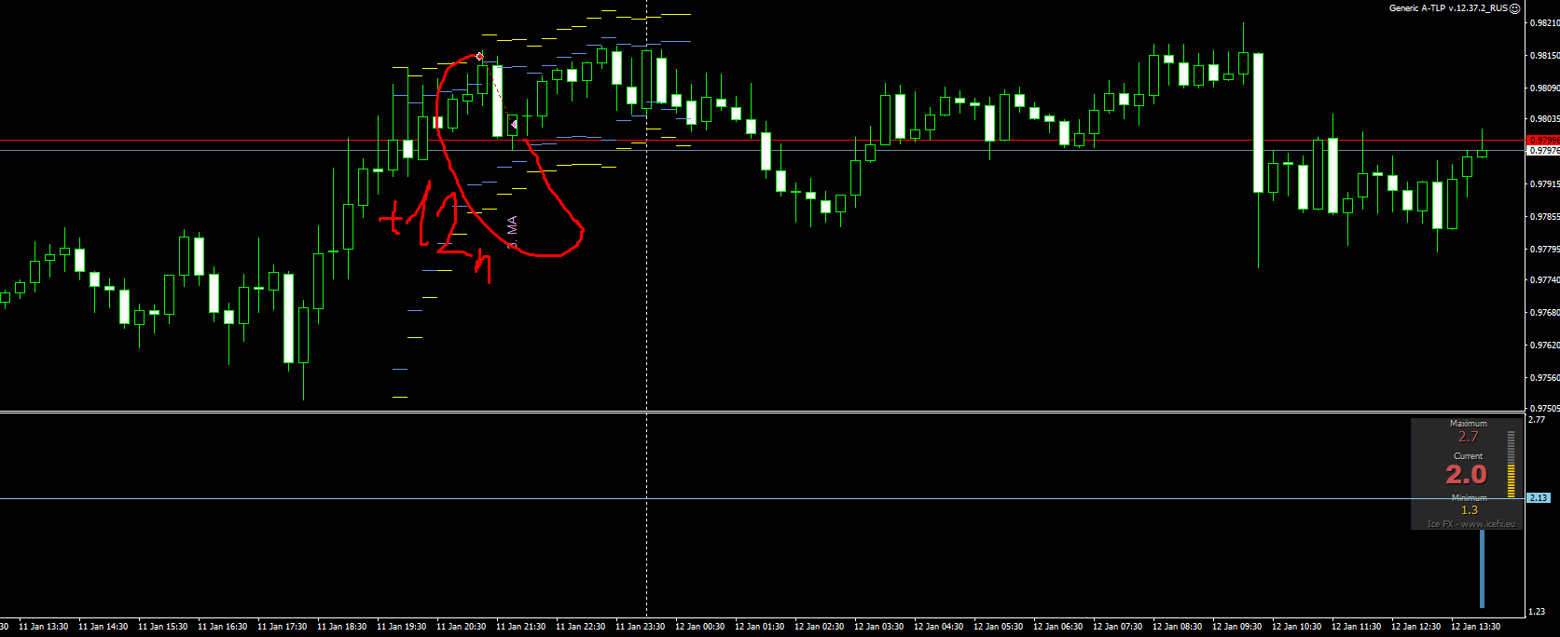Click the 11 Jan 15:30 time label

pos(162,627)
